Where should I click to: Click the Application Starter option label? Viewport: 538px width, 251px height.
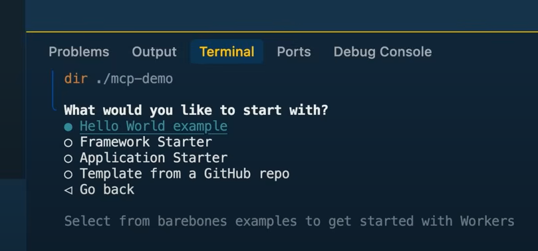click(x=154, y=157)
